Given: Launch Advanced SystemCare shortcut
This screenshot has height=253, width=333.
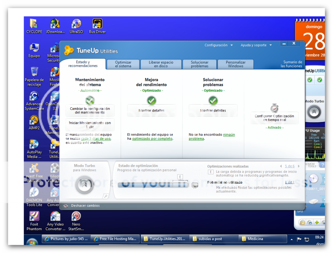Looking at the screenshot, I should [34, 101].
